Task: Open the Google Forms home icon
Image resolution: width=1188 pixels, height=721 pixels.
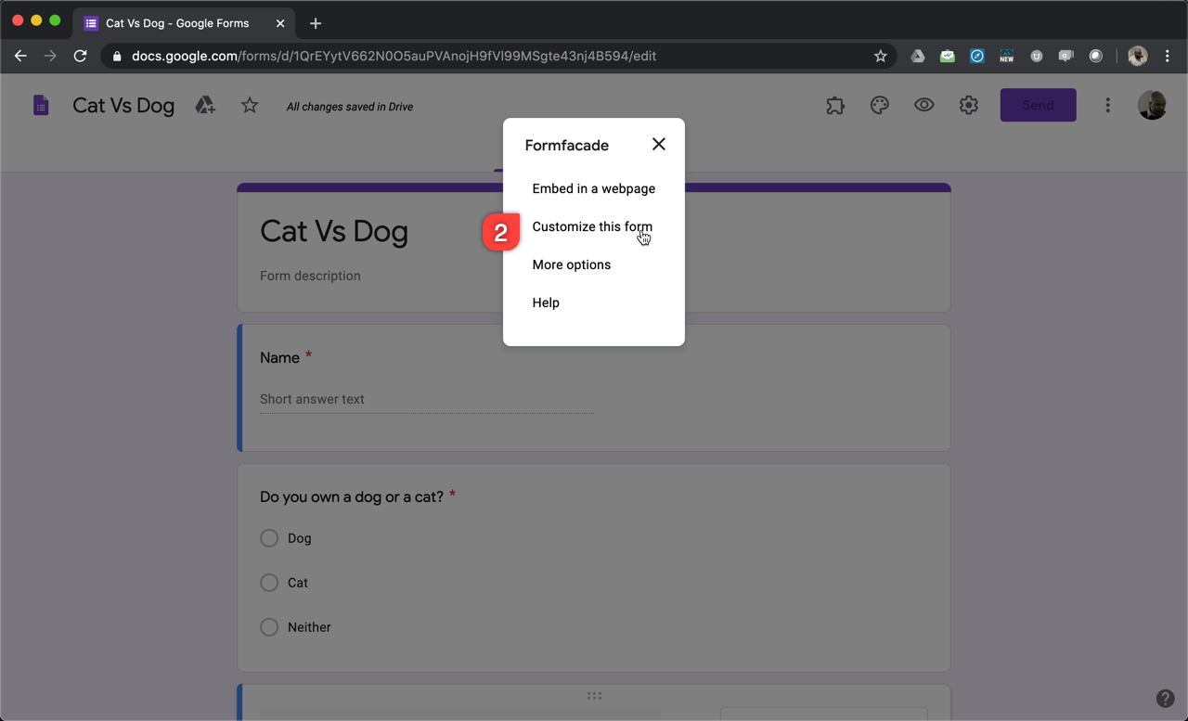Action: coord(41,106)
